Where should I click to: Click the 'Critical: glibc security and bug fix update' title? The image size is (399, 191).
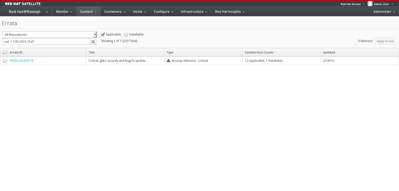click(117, 61)
